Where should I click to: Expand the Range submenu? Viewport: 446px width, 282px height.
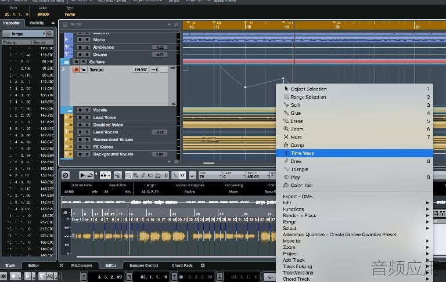point(354,222)
